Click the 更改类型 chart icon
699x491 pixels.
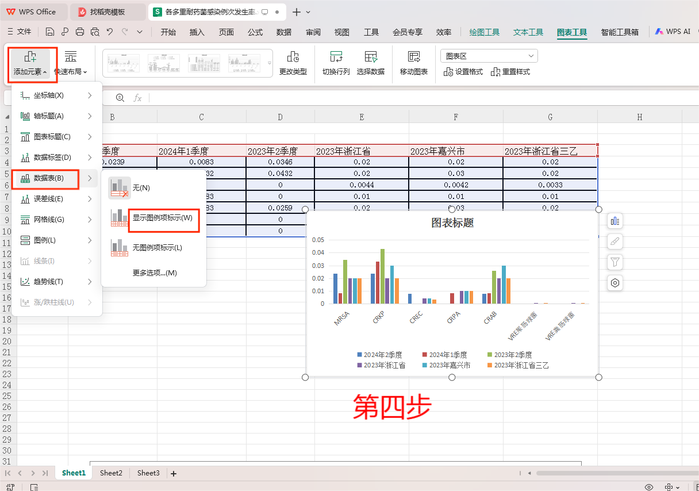(x=293, y=63)
